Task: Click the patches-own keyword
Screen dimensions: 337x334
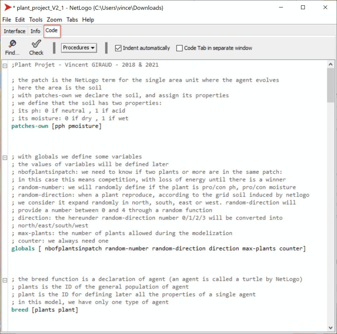Action: (x=30, y=126)
